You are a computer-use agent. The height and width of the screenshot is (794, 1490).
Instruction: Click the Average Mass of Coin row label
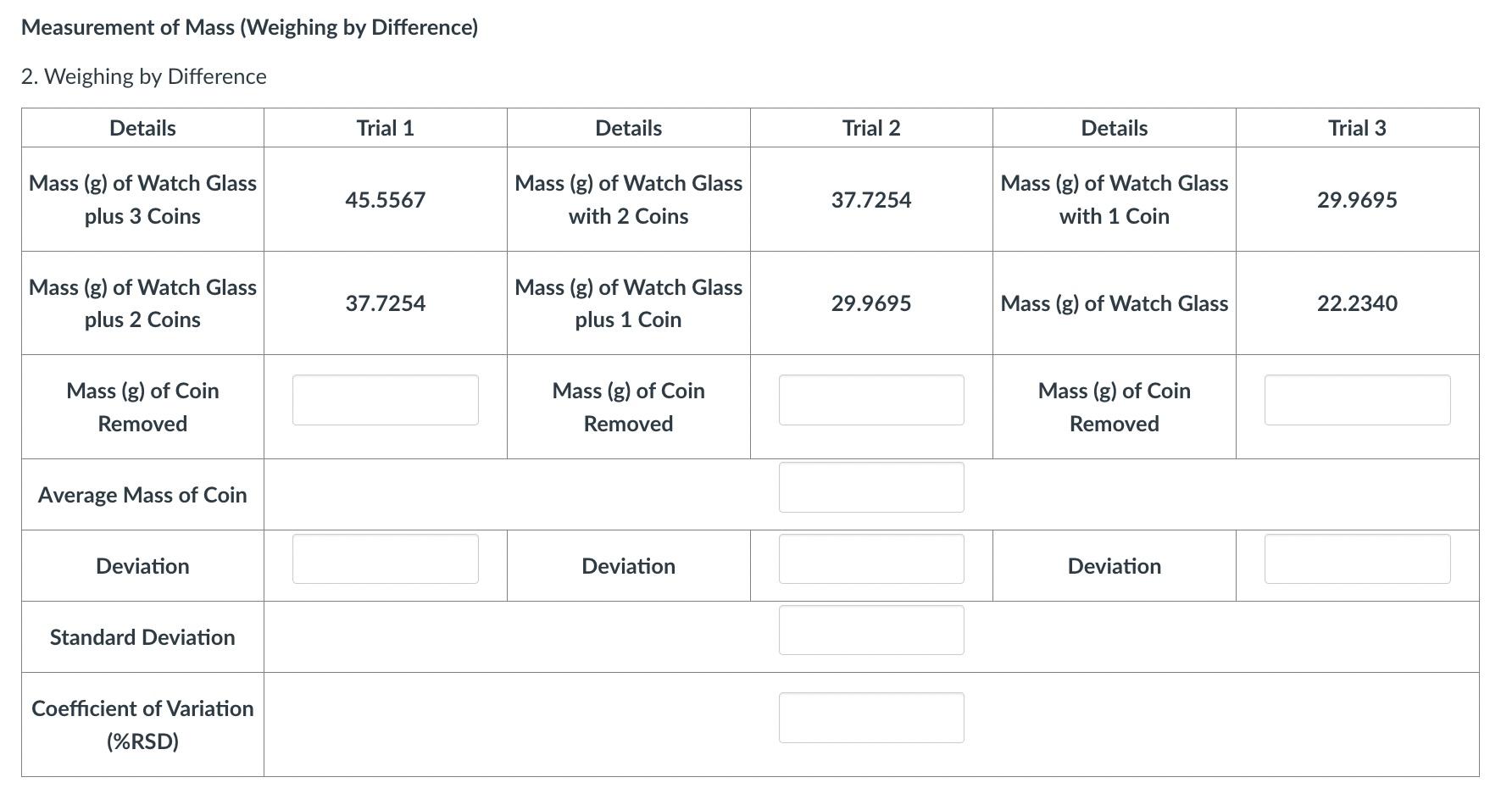click(x=142, y=495)
